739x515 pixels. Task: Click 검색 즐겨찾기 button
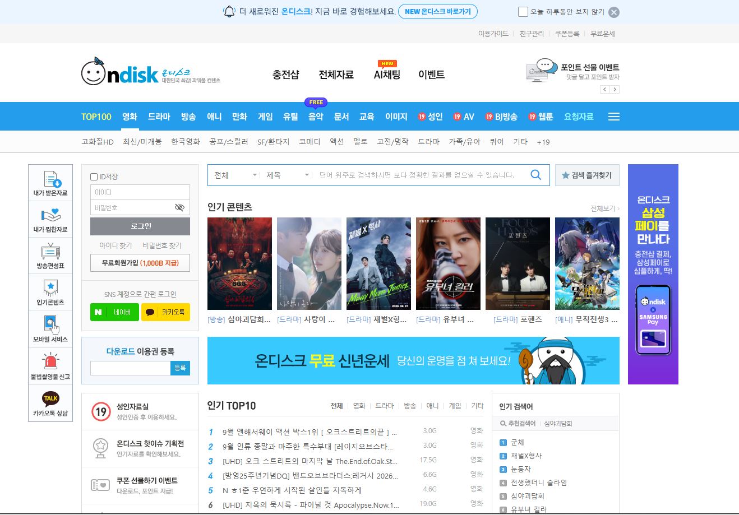pos(587,175)
